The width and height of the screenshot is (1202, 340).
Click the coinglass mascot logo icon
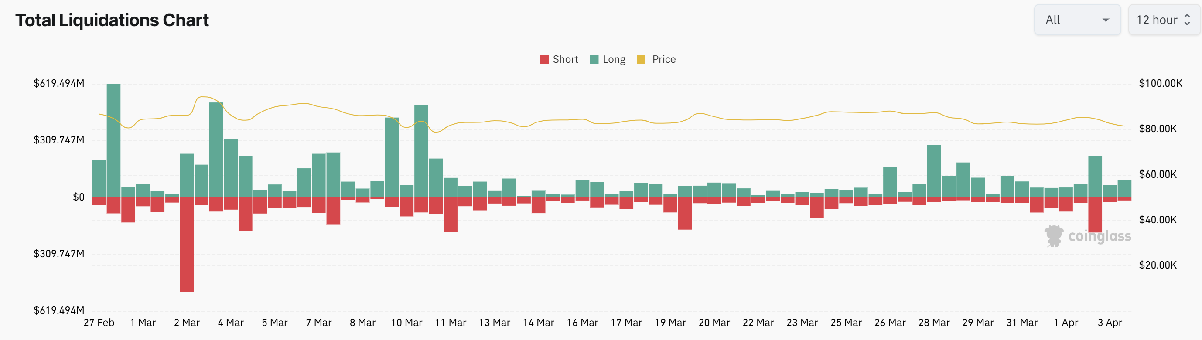(1053, 236)
